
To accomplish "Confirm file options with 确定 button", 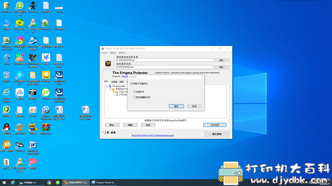I will 176,106.
